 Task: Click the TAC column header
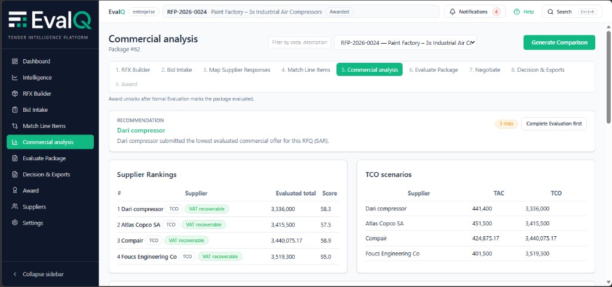pyautogui.click(x=499, y=193)
